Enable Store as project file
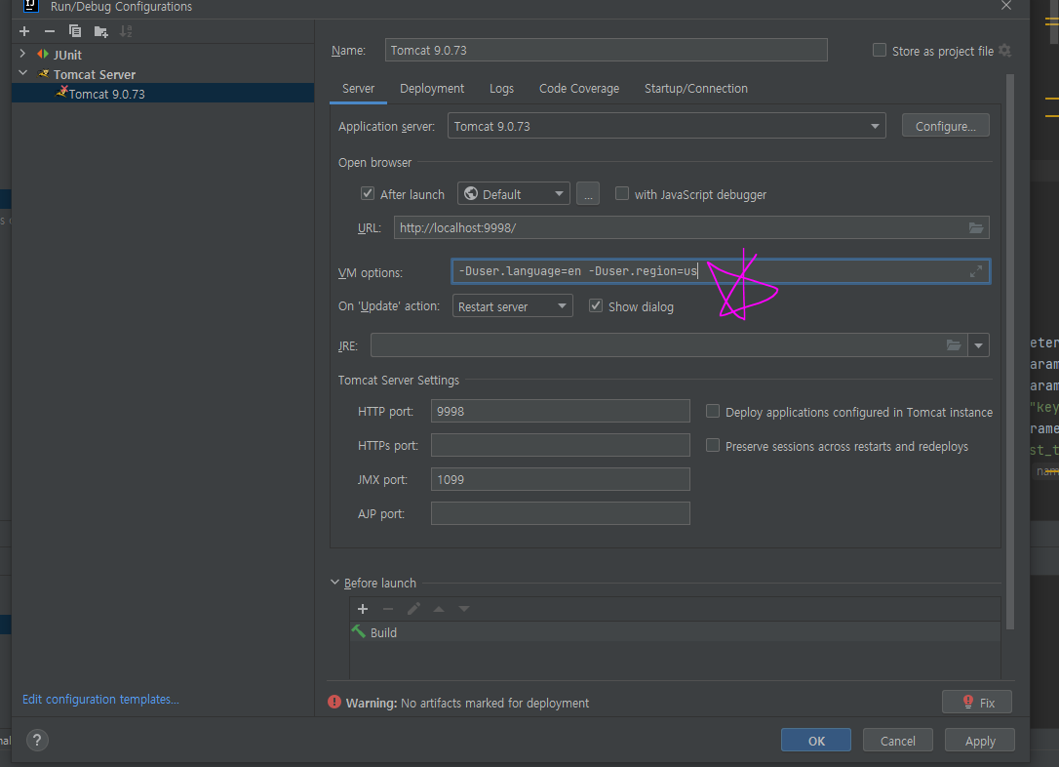This screenshot has height=767, width=1059. click(880, 50)
